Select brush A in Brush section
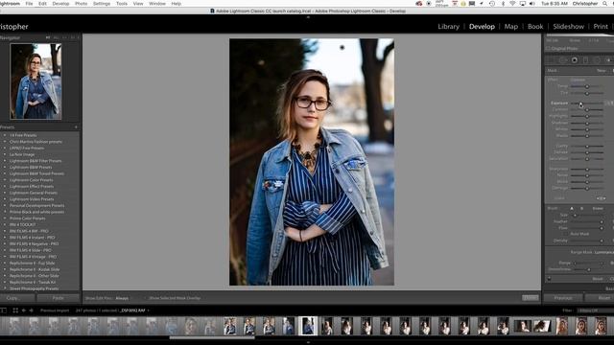This screenshot has height=345, width=614. click(572, 209)
